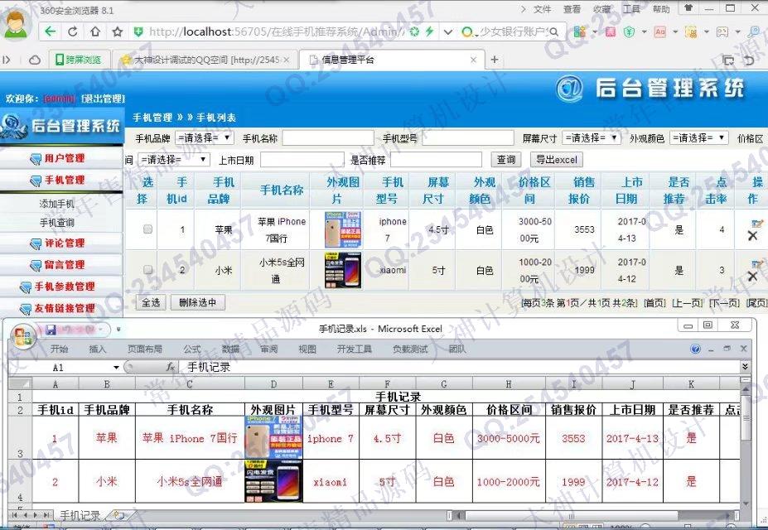This screenshot has width=768, height=530.
Task: Delete the 小米5s row with X icon
Action: click(753, 277)
